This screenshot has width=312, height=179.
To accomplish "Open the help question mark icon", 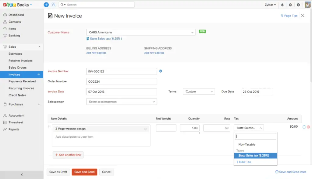I will click(298, 5).
